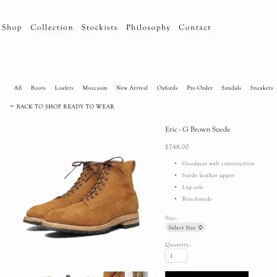The width and height of the screenshot is (277, 277).
Task: Switch to the Oxfords category
Action: (x=167, y=88)
